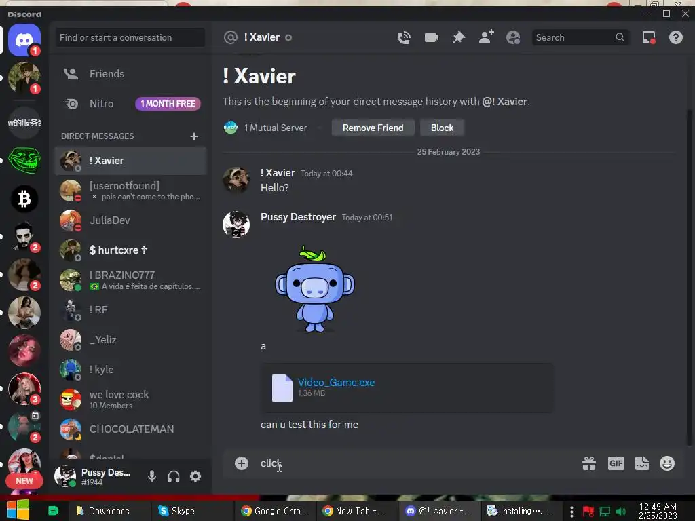
Task: Add friends to DM
Action: (486, 37)
